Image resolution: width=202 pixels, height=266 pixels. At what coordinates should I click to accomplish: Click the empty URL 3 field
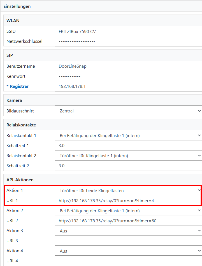tap(128, 241)
